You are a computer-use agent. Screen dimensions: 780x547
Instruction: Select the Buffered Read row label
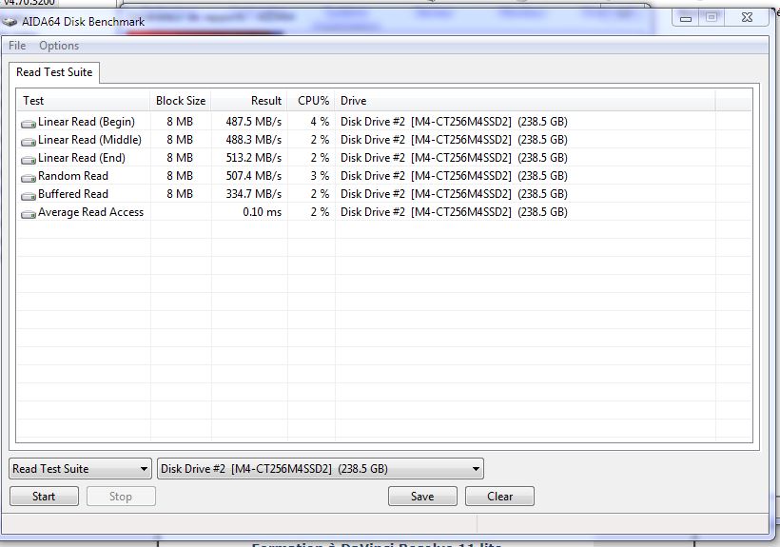[73, 194]
